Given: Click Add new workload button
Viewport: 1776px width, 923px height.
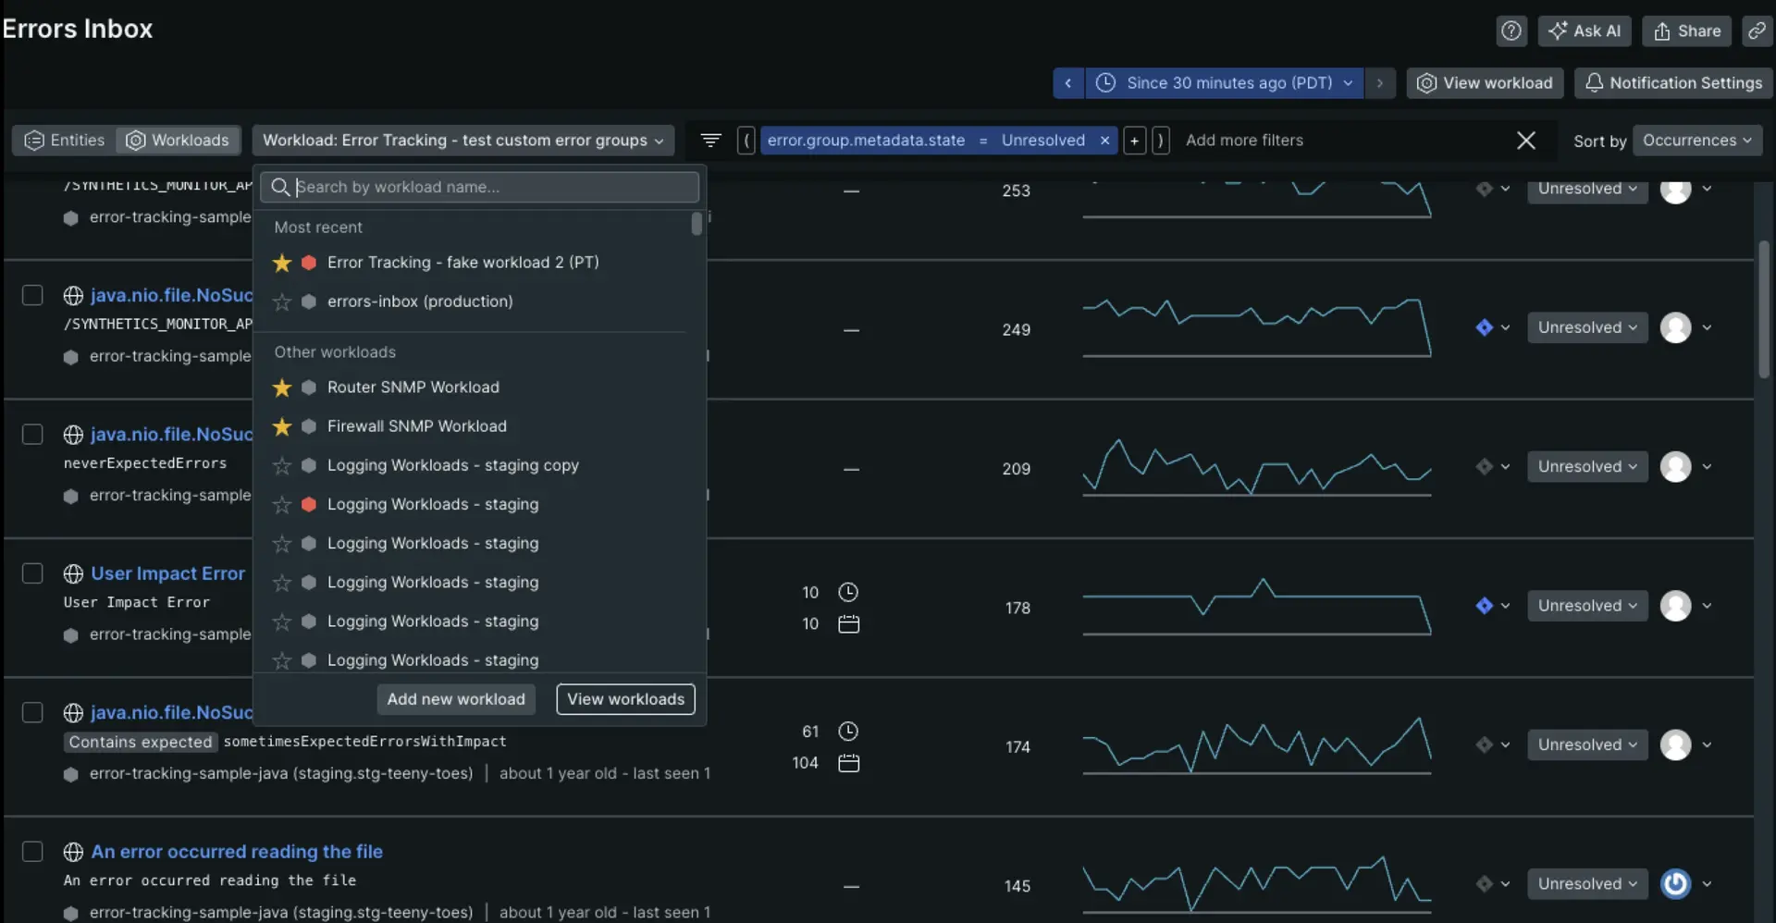Looking at the screenshot, I should click(455, 699).
